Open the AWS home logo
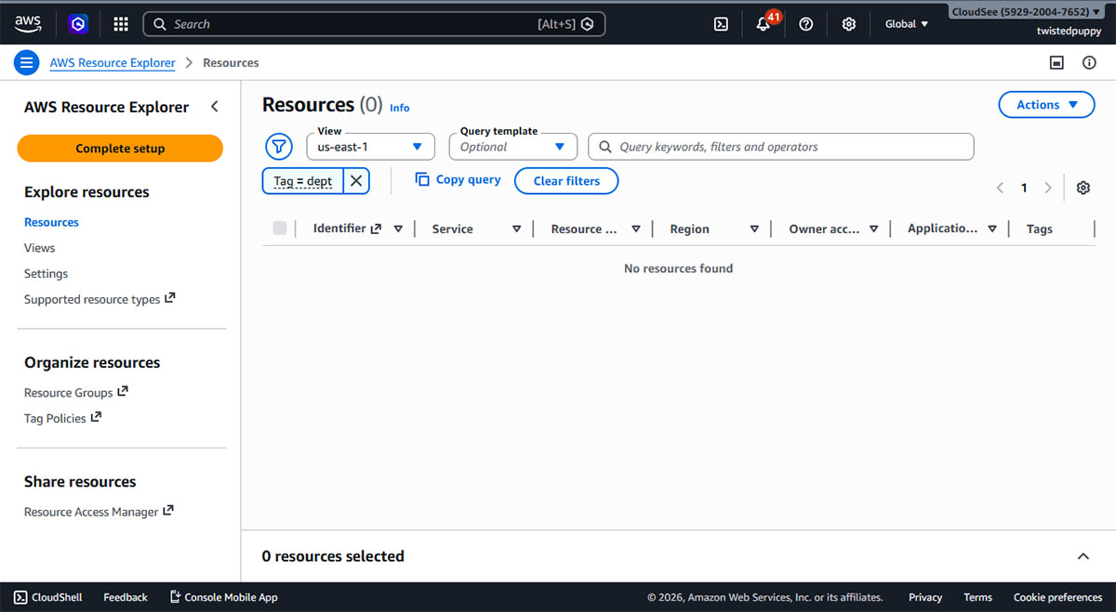1116x612 pixels. coord(28,24)
